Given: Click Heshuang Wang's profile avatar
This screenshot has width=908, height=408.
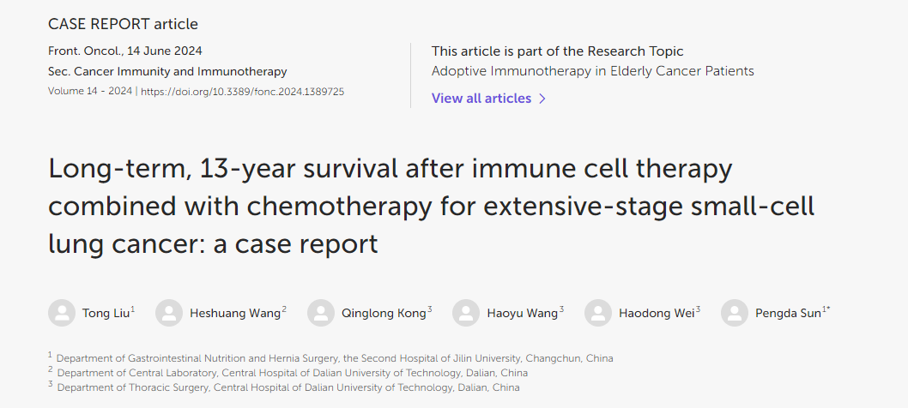Looking at the screenshot, I should 169,313.
